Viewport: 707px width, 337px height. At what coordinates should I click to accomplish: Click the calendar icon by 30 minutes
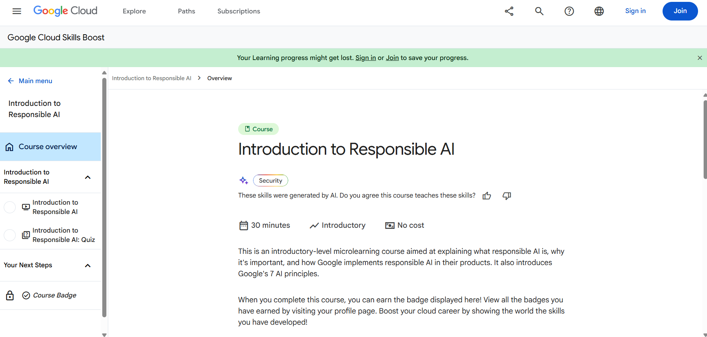[243, 226]
